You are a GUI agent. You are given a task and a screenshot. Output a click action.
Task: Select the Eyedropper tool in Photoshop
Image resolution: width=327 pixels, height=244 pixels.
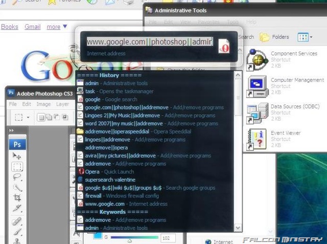point(17,208)
